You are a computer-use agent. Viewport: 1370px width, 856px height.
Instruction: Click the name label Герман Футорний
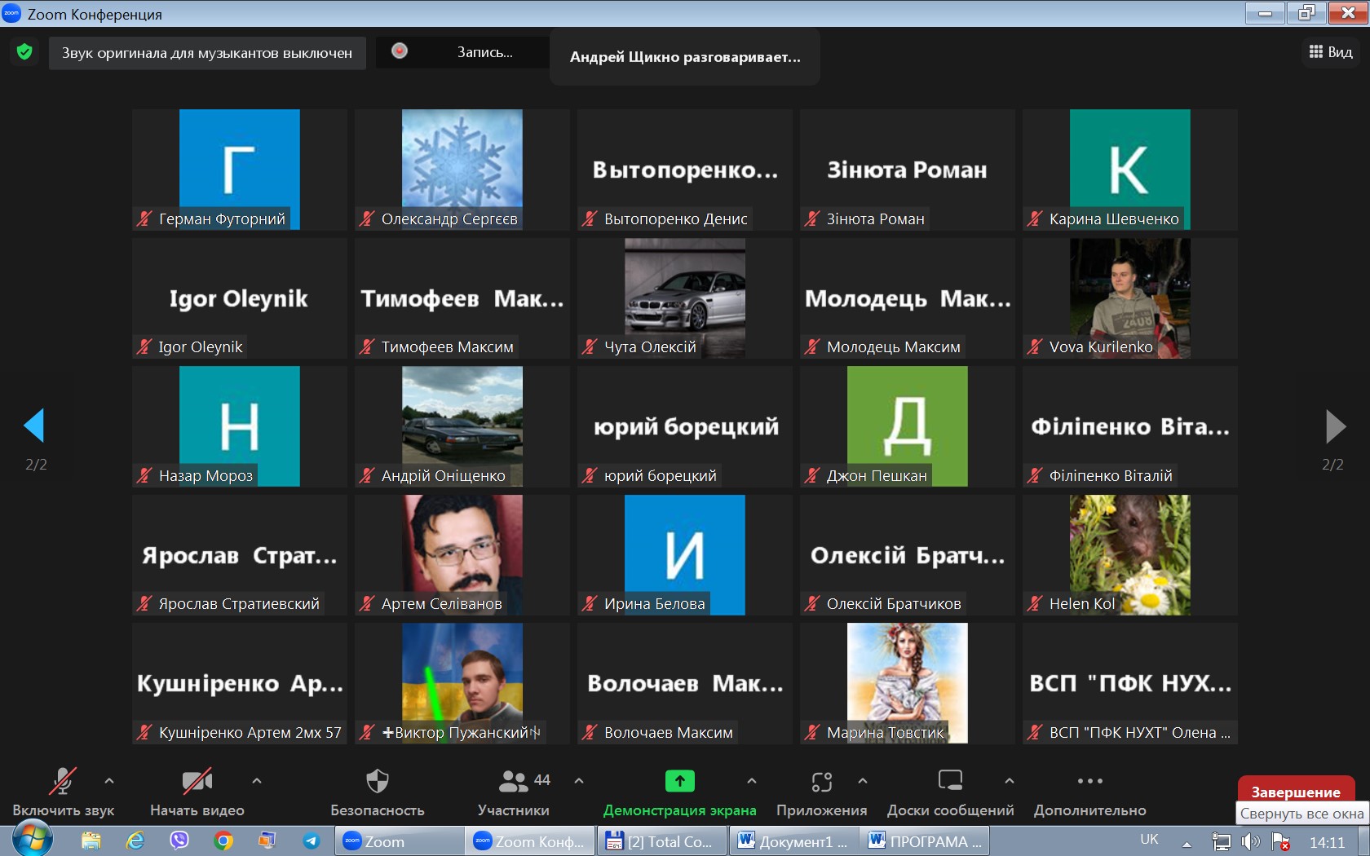click(222, 219)
